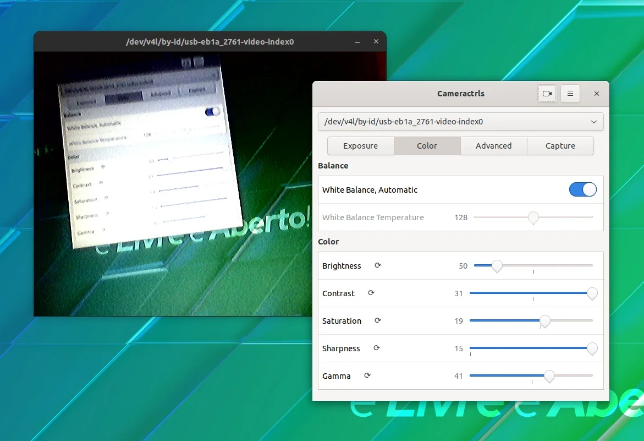The width and height of the screenshot is (644, 441).
Task: Select the Color tab
Action: (x=427, y=146)
